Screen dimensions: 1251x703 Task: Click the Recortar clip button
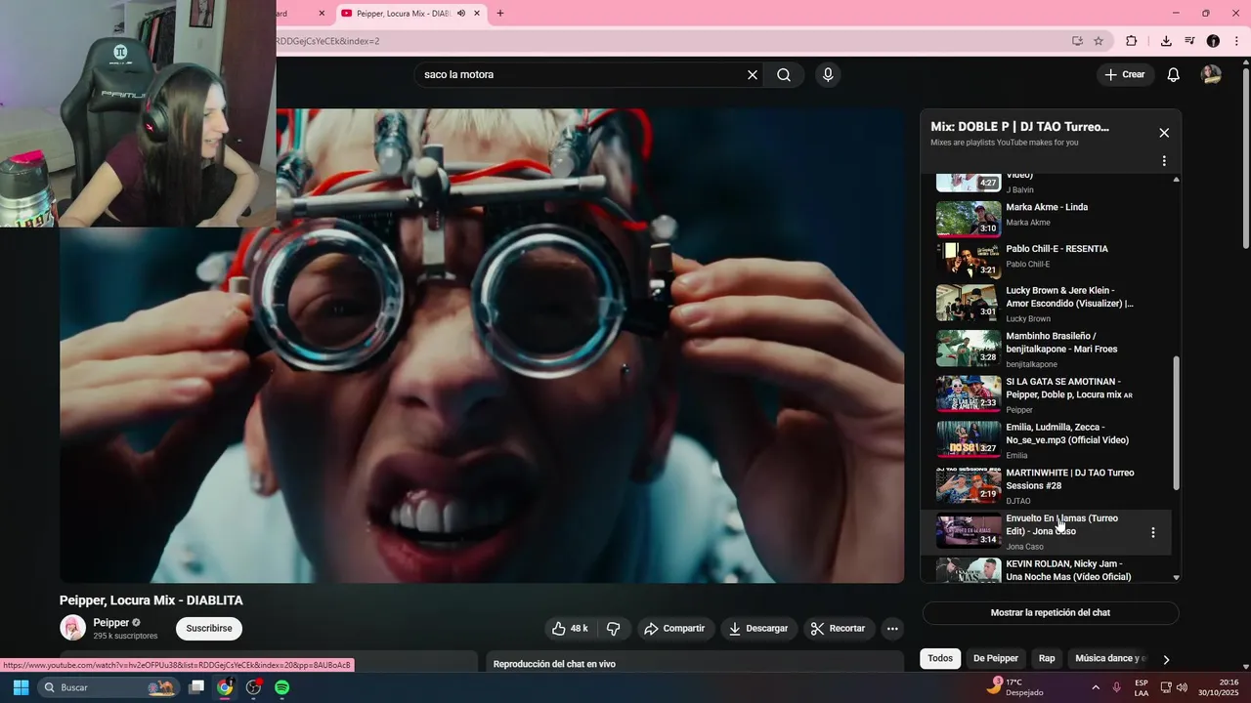tap(840, 629)
